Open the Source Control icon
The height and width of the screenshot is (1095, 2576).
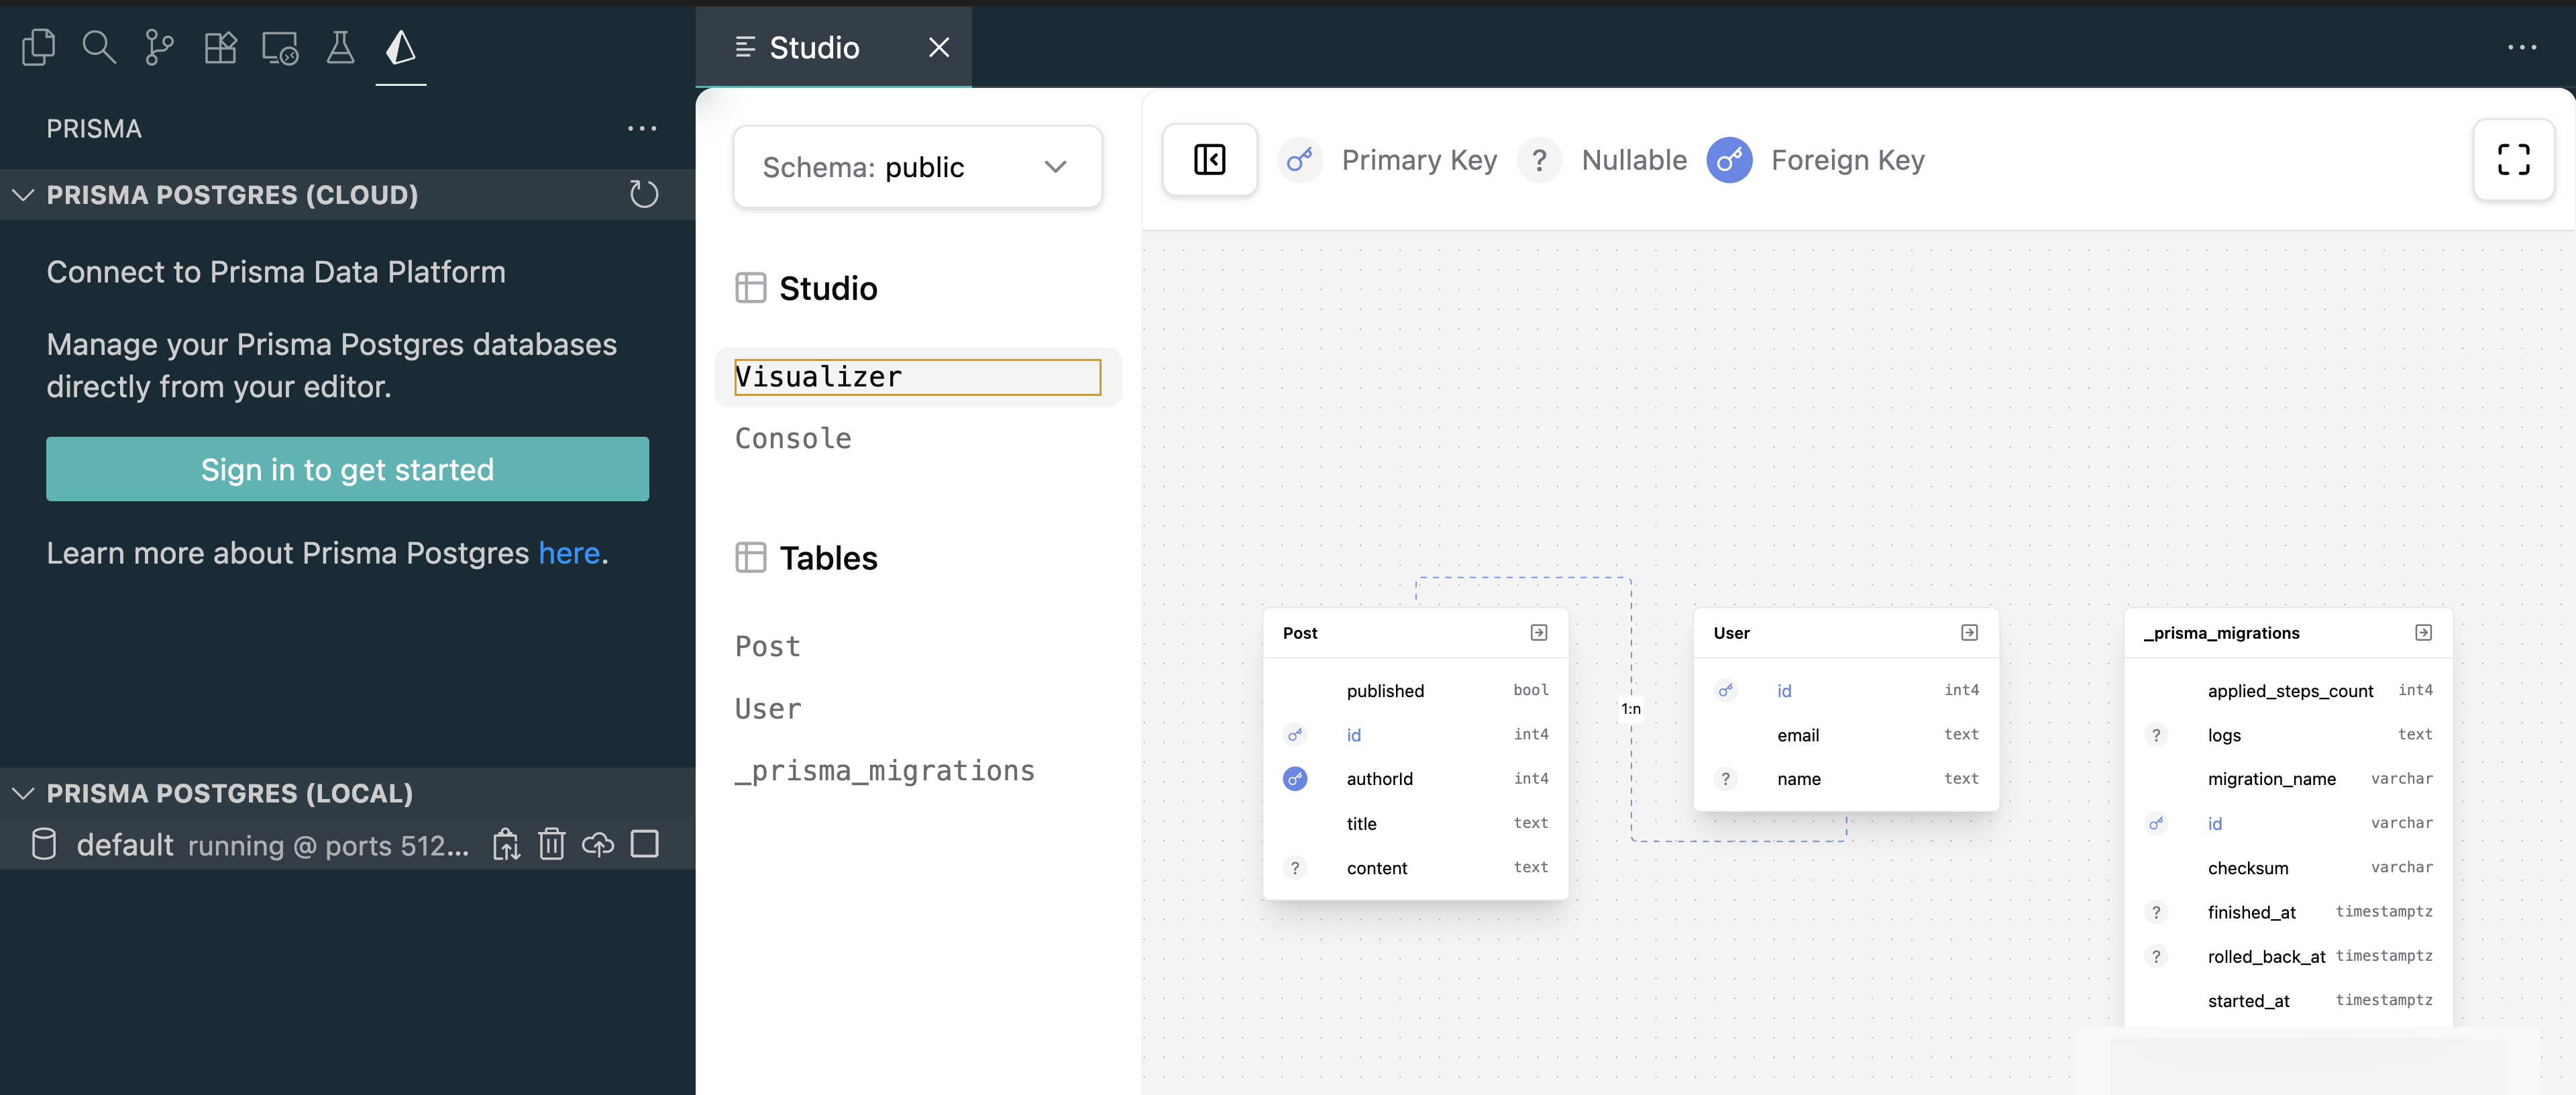click(159, 47)
